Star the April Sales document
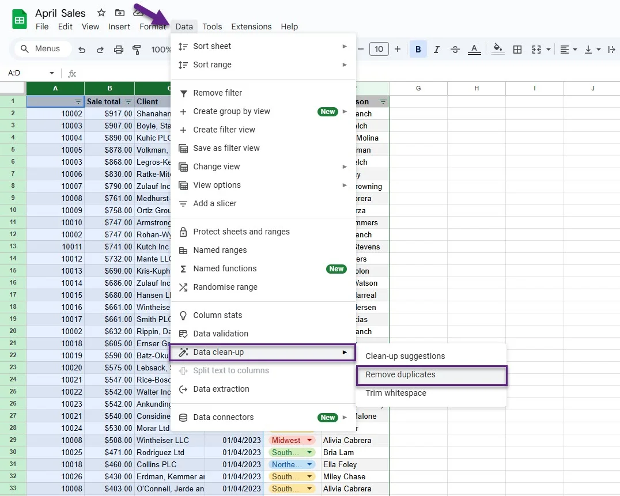 101,13
